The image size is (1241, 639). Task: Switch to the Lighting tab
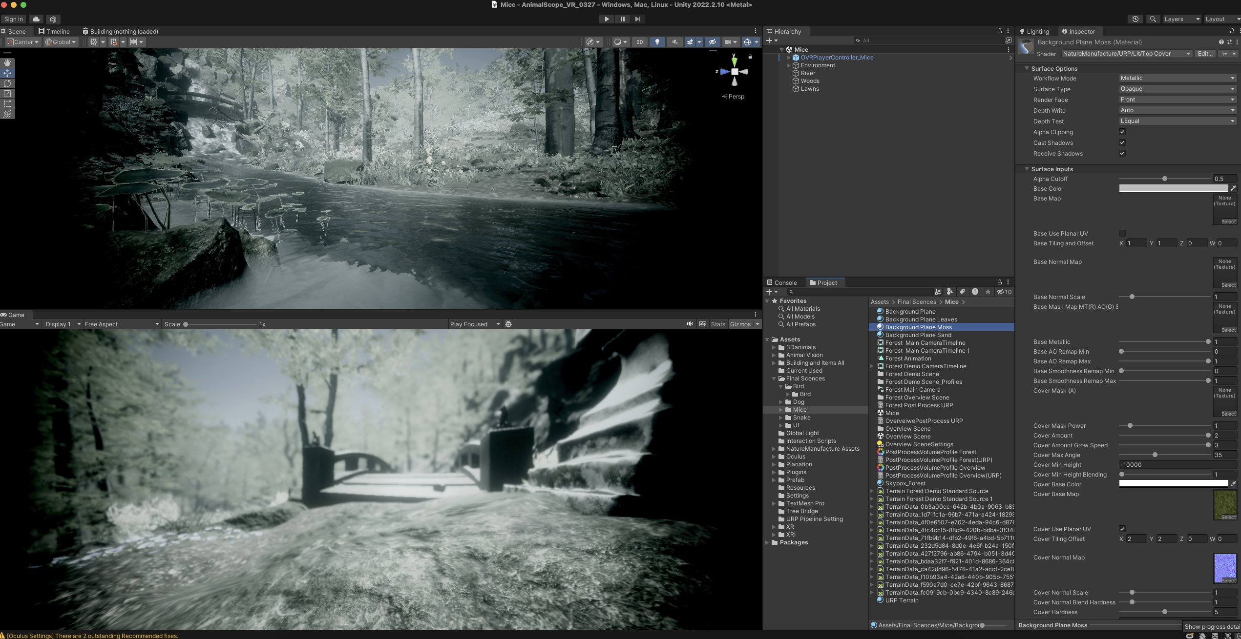[1034, 31]
